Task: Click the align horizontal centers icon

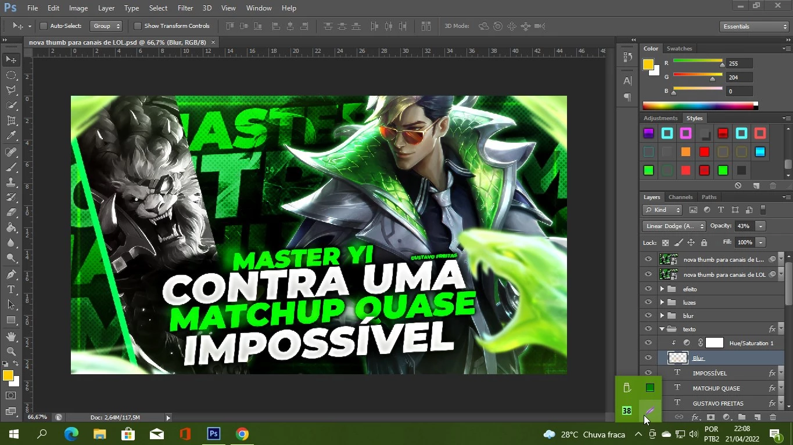Action: (289, 26)
